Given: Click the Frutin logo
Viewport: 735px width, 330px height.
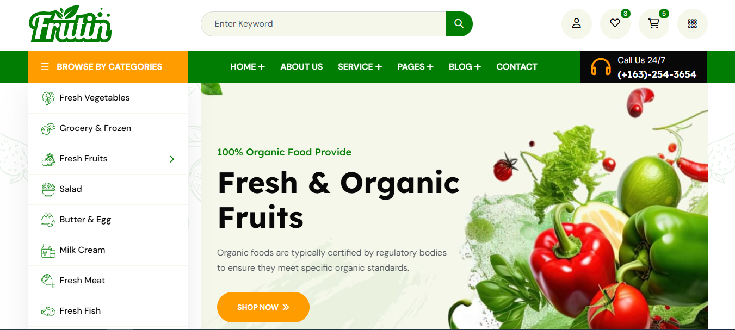Looking at the screenshot, I should point(71,24).
